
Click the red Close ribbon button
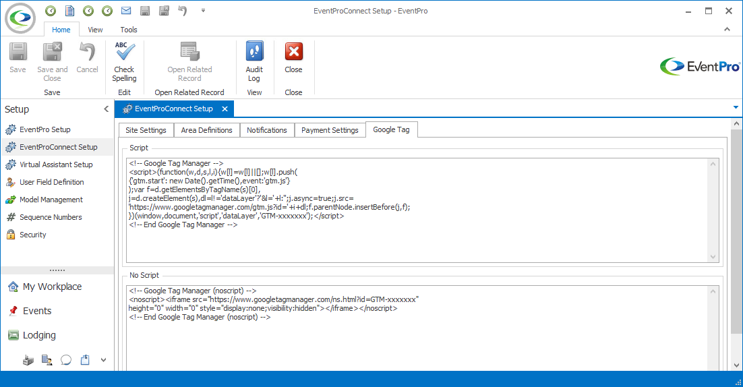click(x=293, y=58)
